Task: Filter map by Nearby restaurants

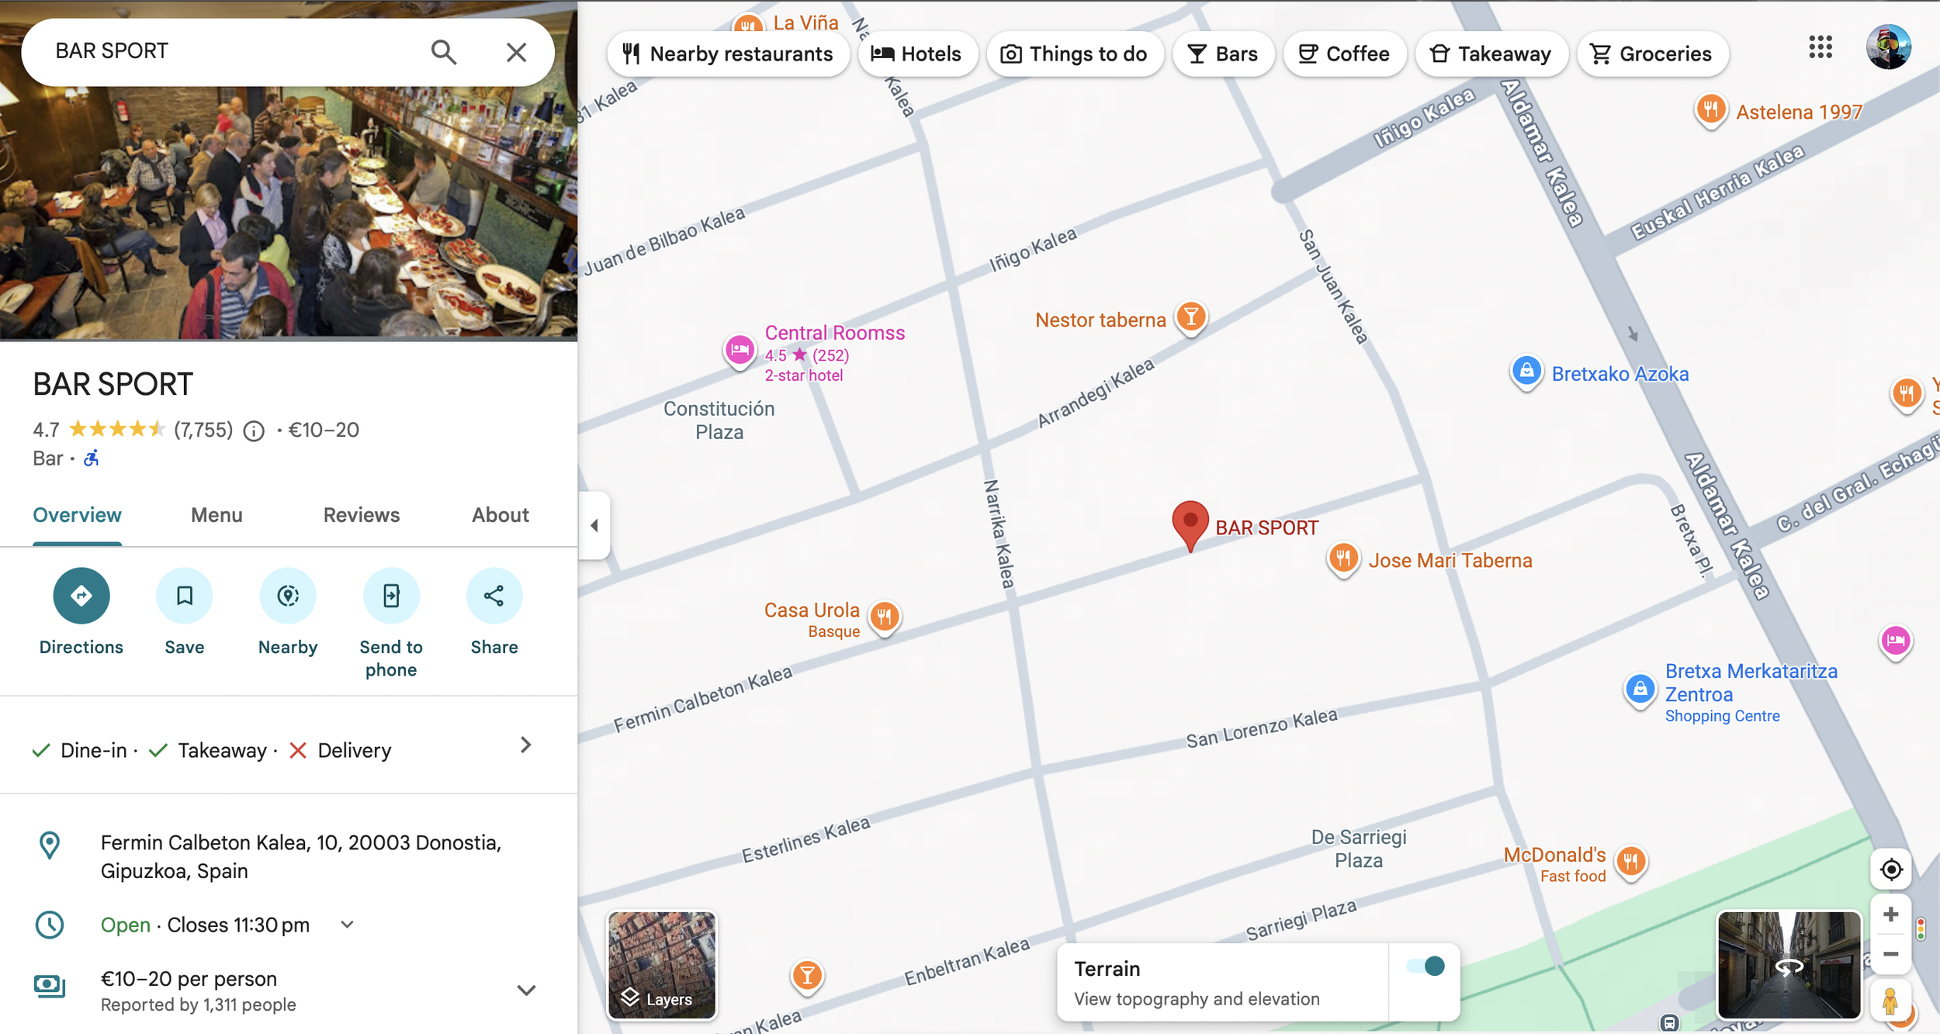Action: [x=728, y=54]
